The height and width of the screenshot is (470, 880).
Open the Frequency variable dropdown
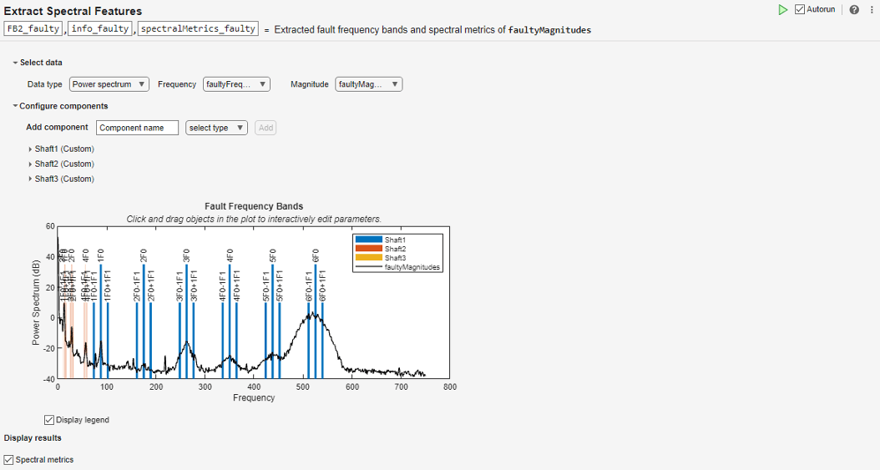click(235, 84)
